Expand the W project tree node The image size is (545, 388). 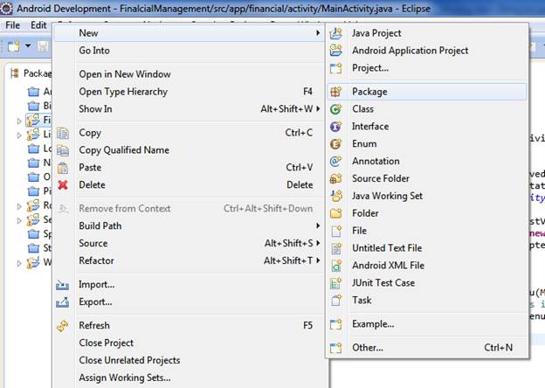click(19, 263)
